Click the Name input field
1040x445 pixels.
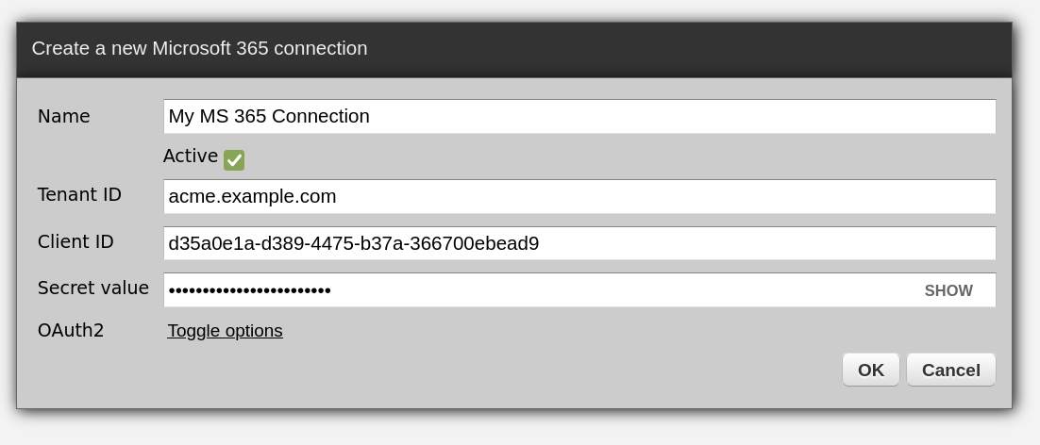tap(579, 117)
